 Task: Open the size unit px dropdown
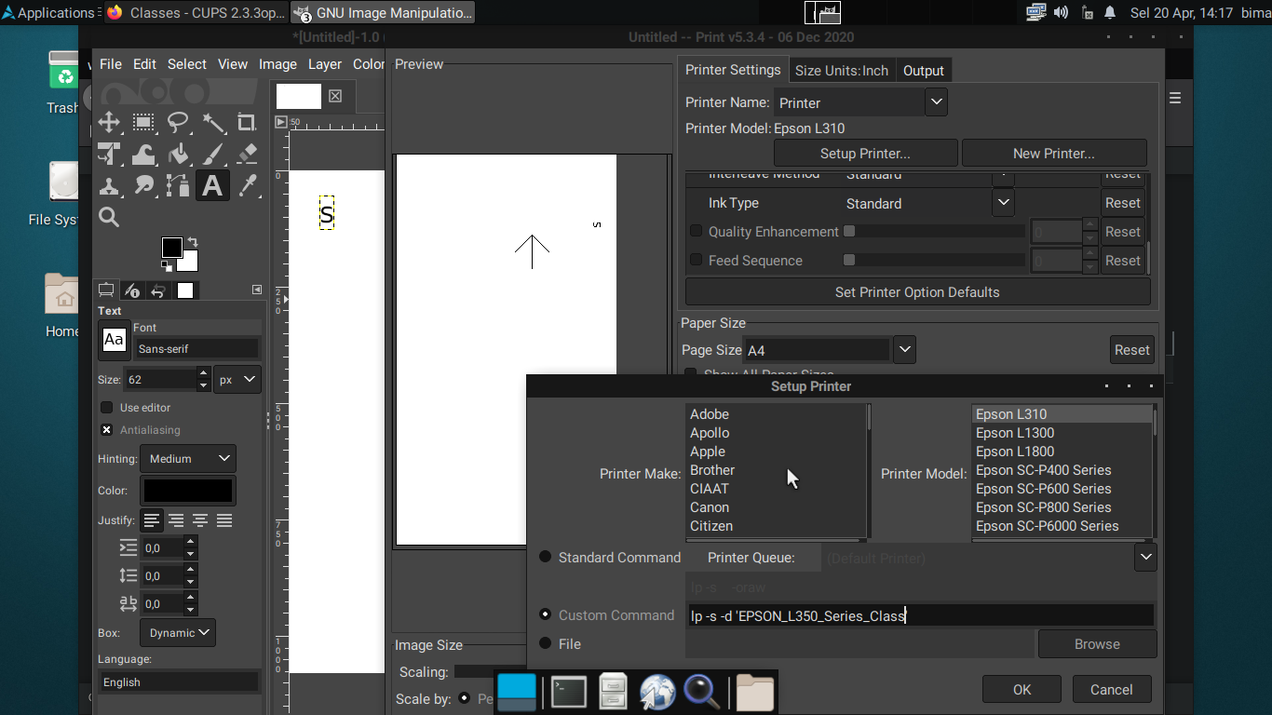pyautogui.click(x=237, y=380)
